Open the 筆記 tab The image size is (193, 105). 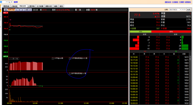61,6
